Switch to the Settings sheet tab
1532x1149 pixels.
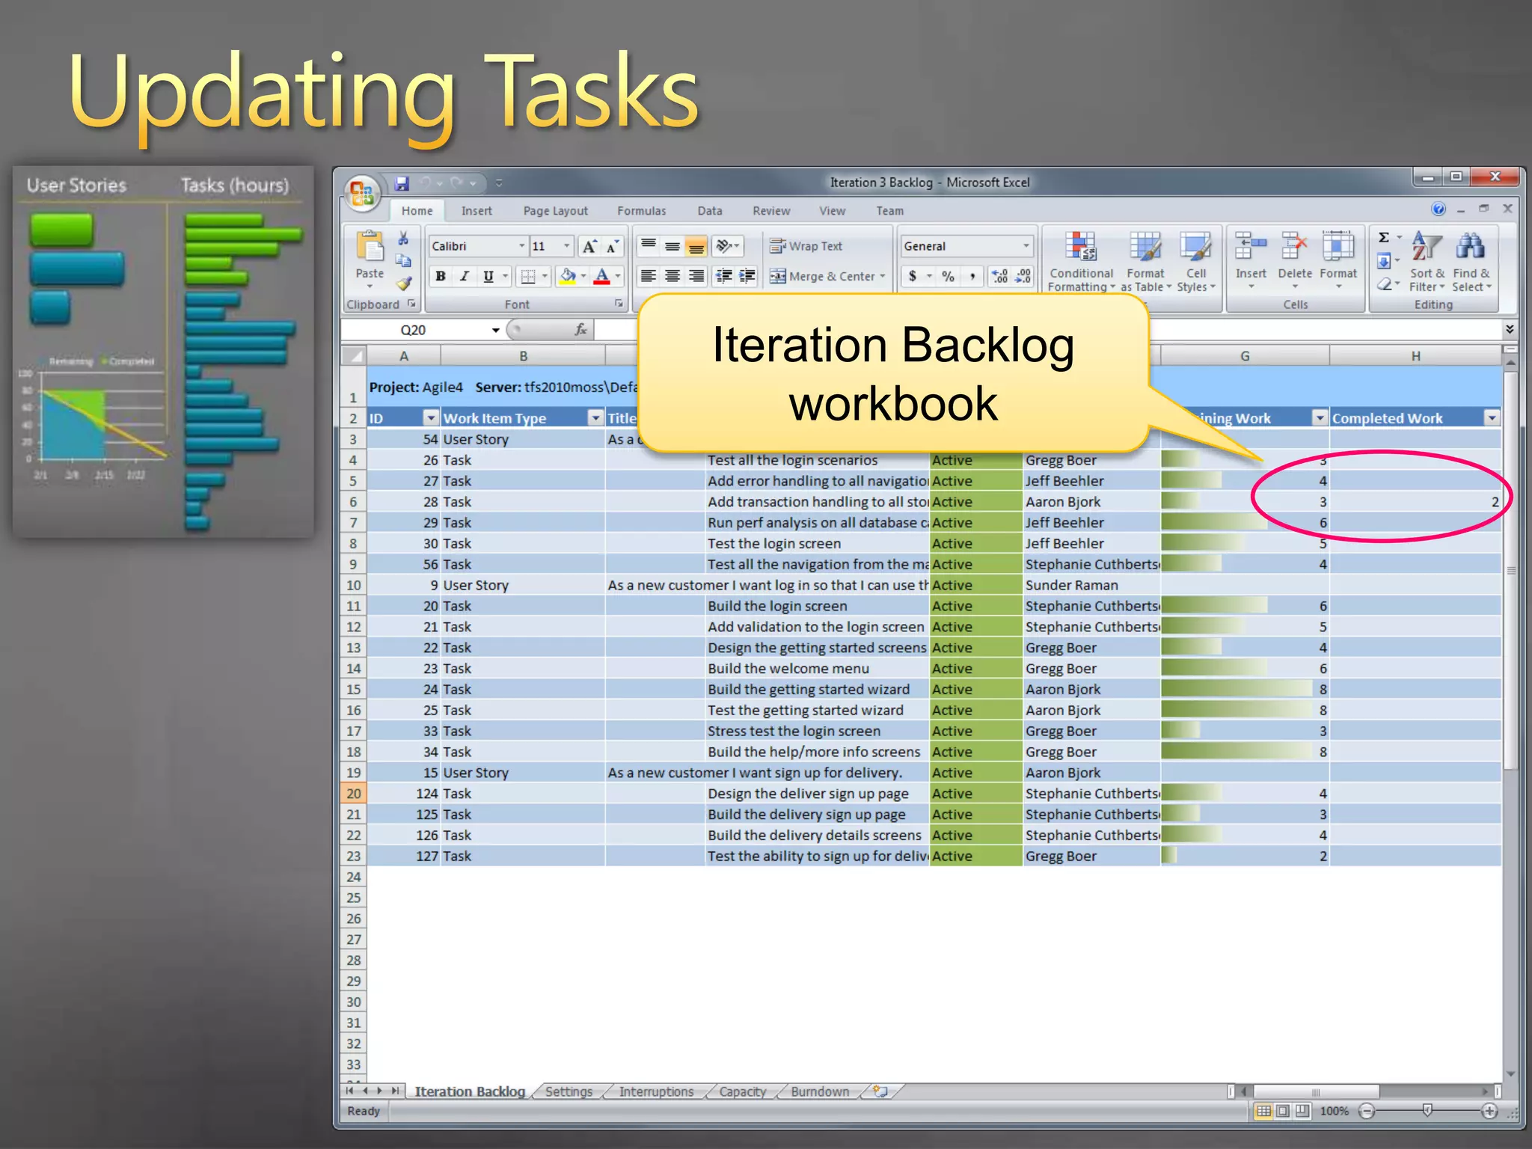(569, 1092)
